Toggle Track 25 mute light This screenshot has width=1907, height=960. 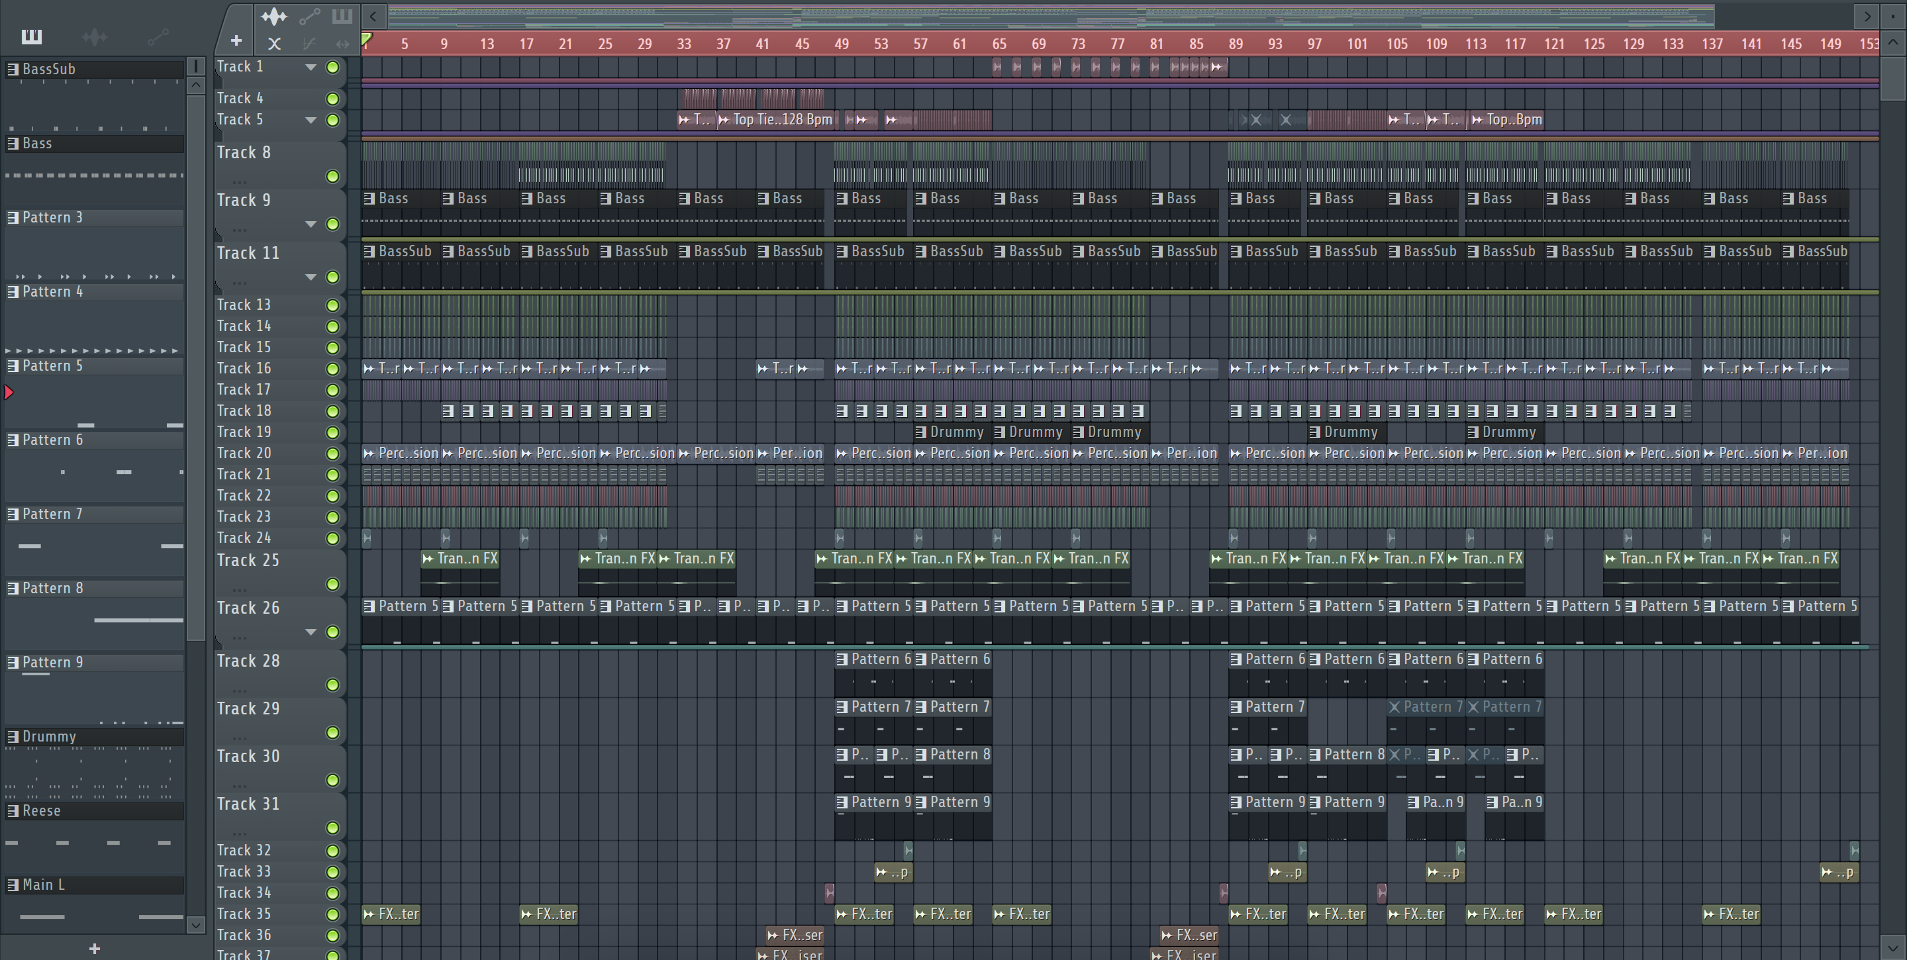(333, 585)
